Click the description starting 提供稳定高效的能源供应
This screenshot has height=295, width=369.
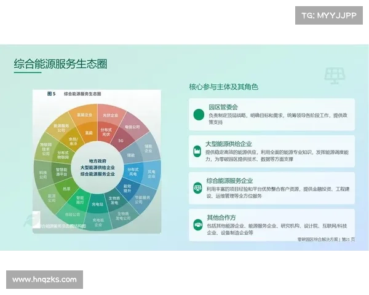(x=277, y=155)
